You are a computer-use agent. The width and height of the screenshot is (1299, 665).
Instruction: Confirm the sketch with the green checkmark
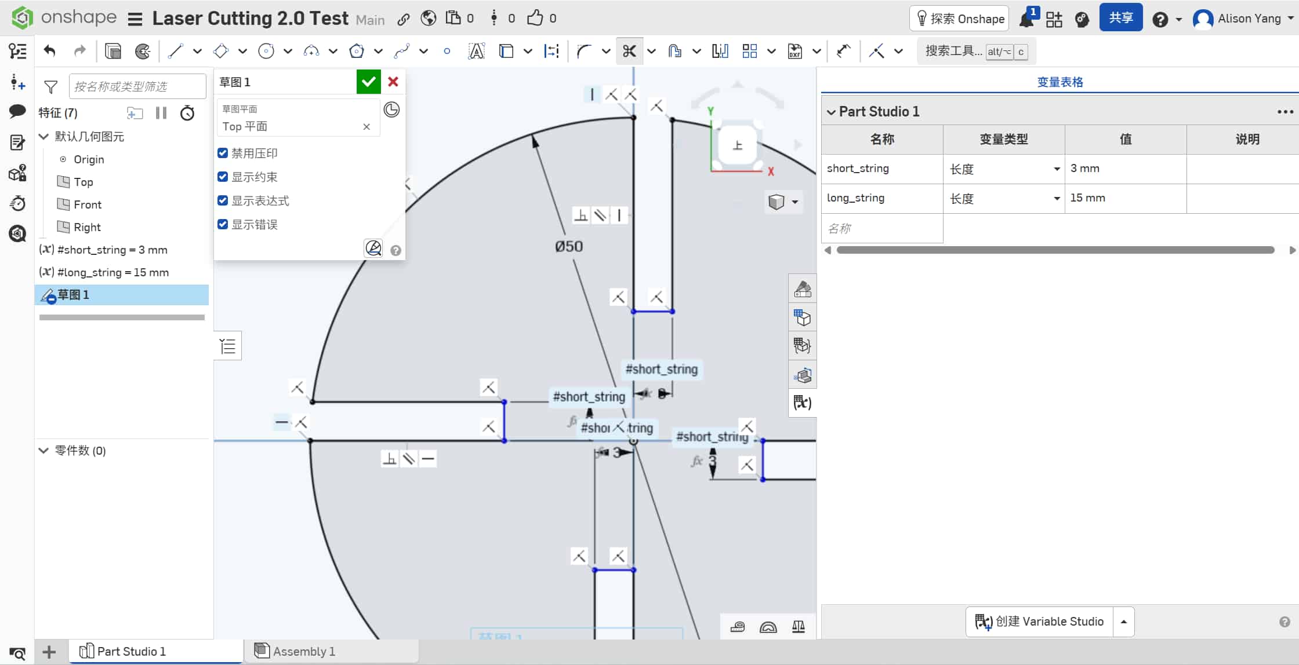[x=368, y=82]
